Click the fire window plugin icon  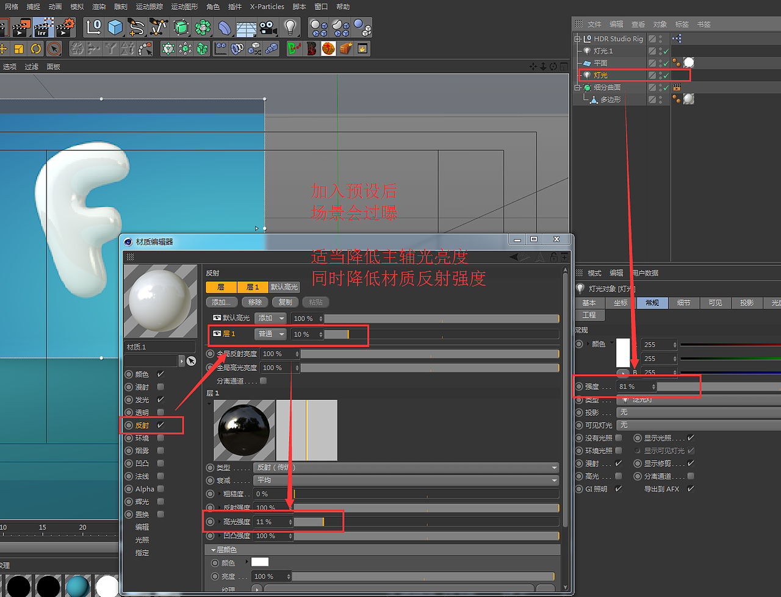(362, 48)
